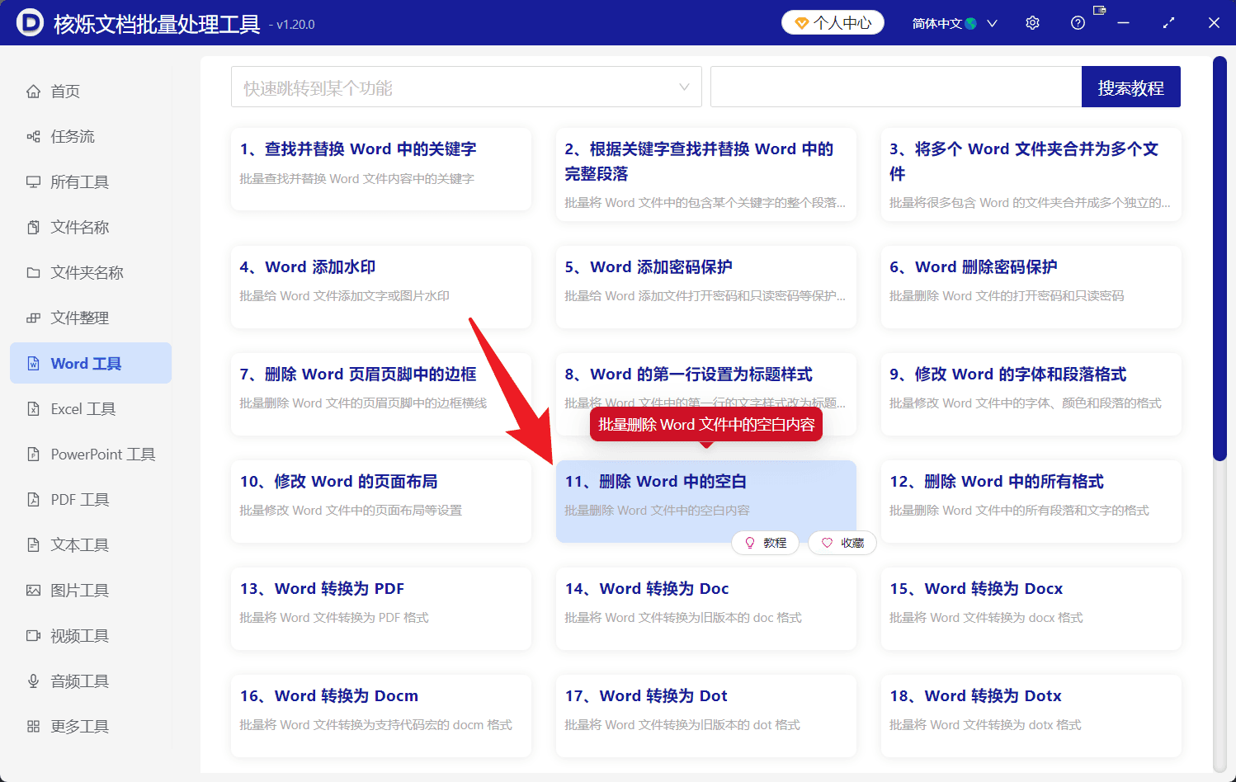Open the settings gear in the title bar

click(1032, 22)
